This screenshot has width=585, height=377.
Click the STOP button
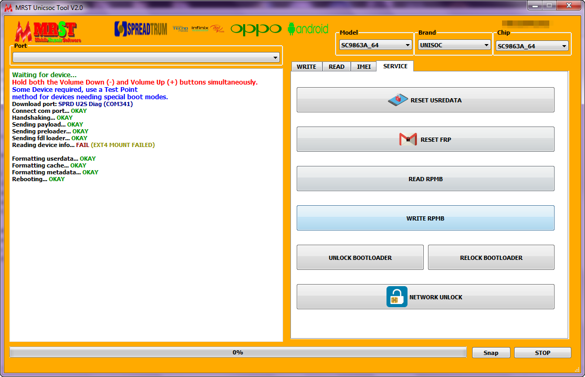click(x=542, y=353)
